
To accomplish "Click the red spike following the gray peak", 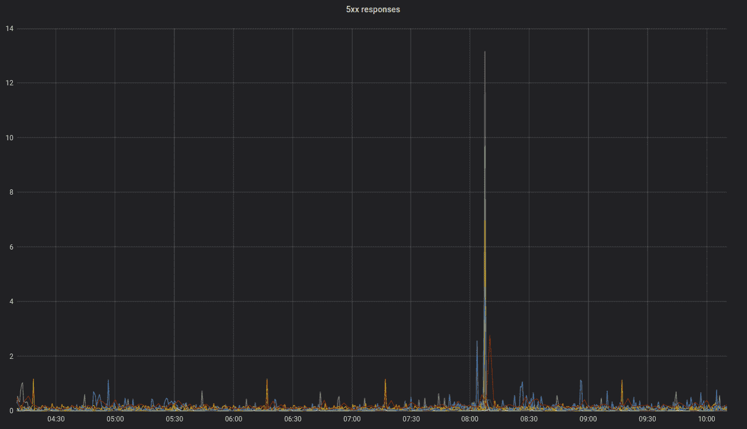I will 491,336.
